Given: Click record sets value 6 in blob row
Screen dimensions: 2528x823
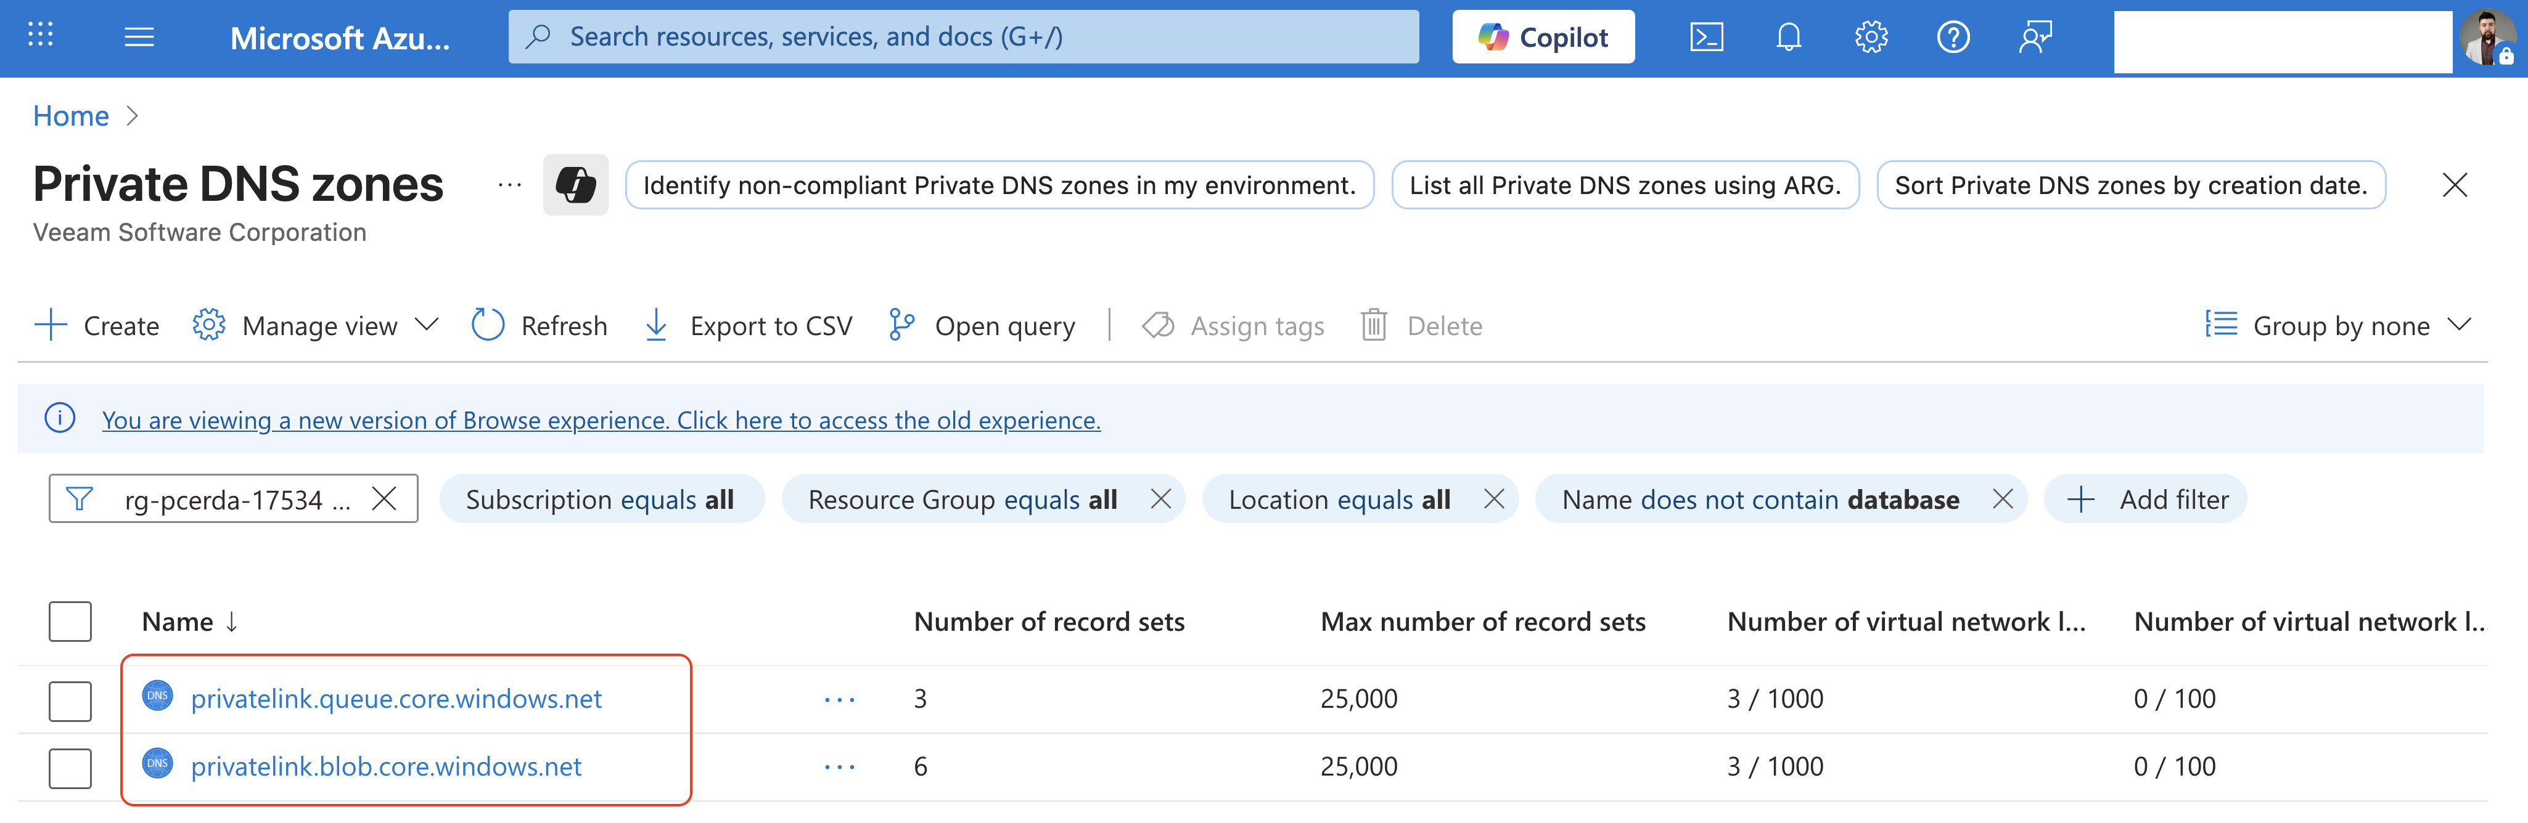Looking at the screenshot, I should click(921, 767).
